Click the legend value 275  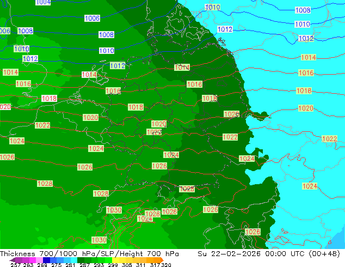[x=57, y=265]
